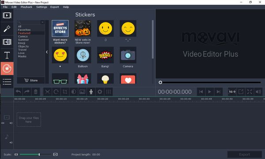Select the Comics category
Image resolution: width=265 pixels, height=159 pixels.
pyautogui.click(x=23, y=37)
